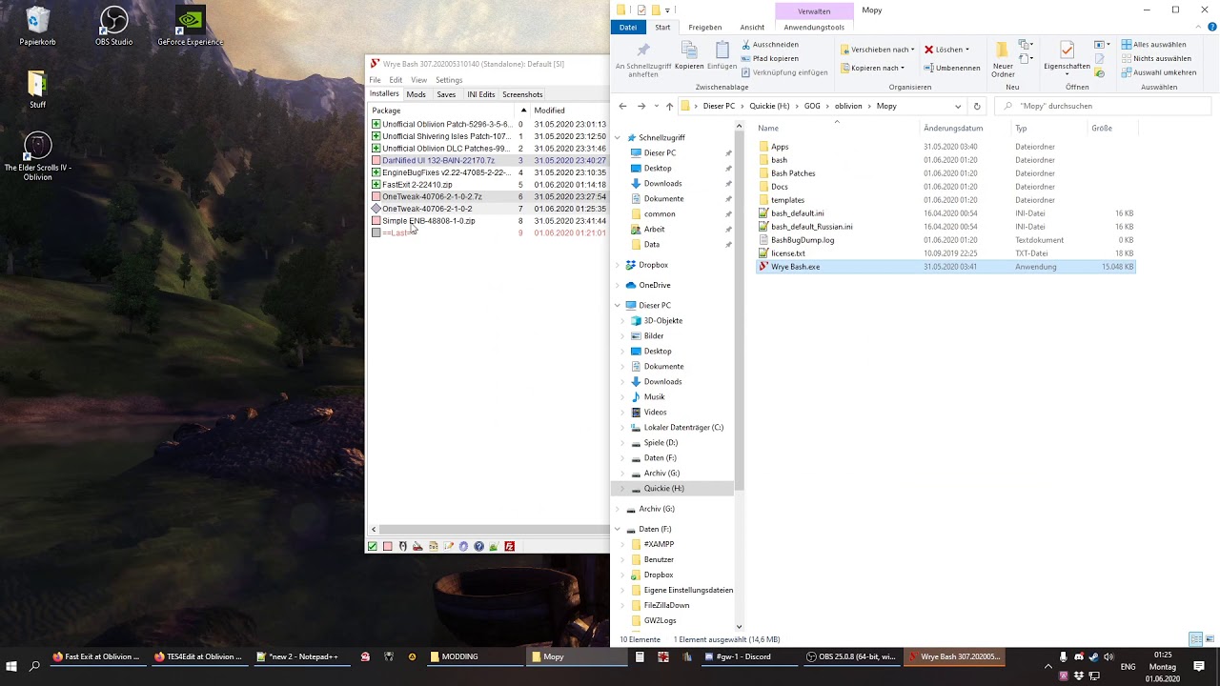Create Neuer Ordner in Explorer ribbon
1220x686 pixels.
click(1003, 60)
